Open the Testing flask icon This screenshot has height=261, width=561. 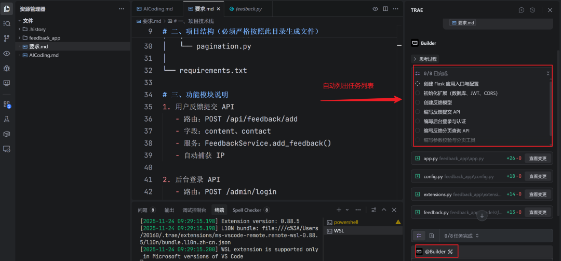point(6,119)
